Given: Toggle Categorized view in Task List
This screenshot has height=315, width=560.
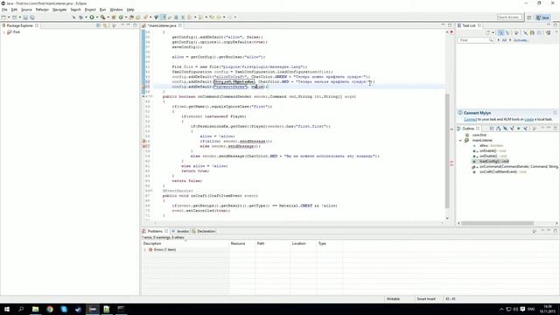Looking at the screenshot, I should (500, 33).
